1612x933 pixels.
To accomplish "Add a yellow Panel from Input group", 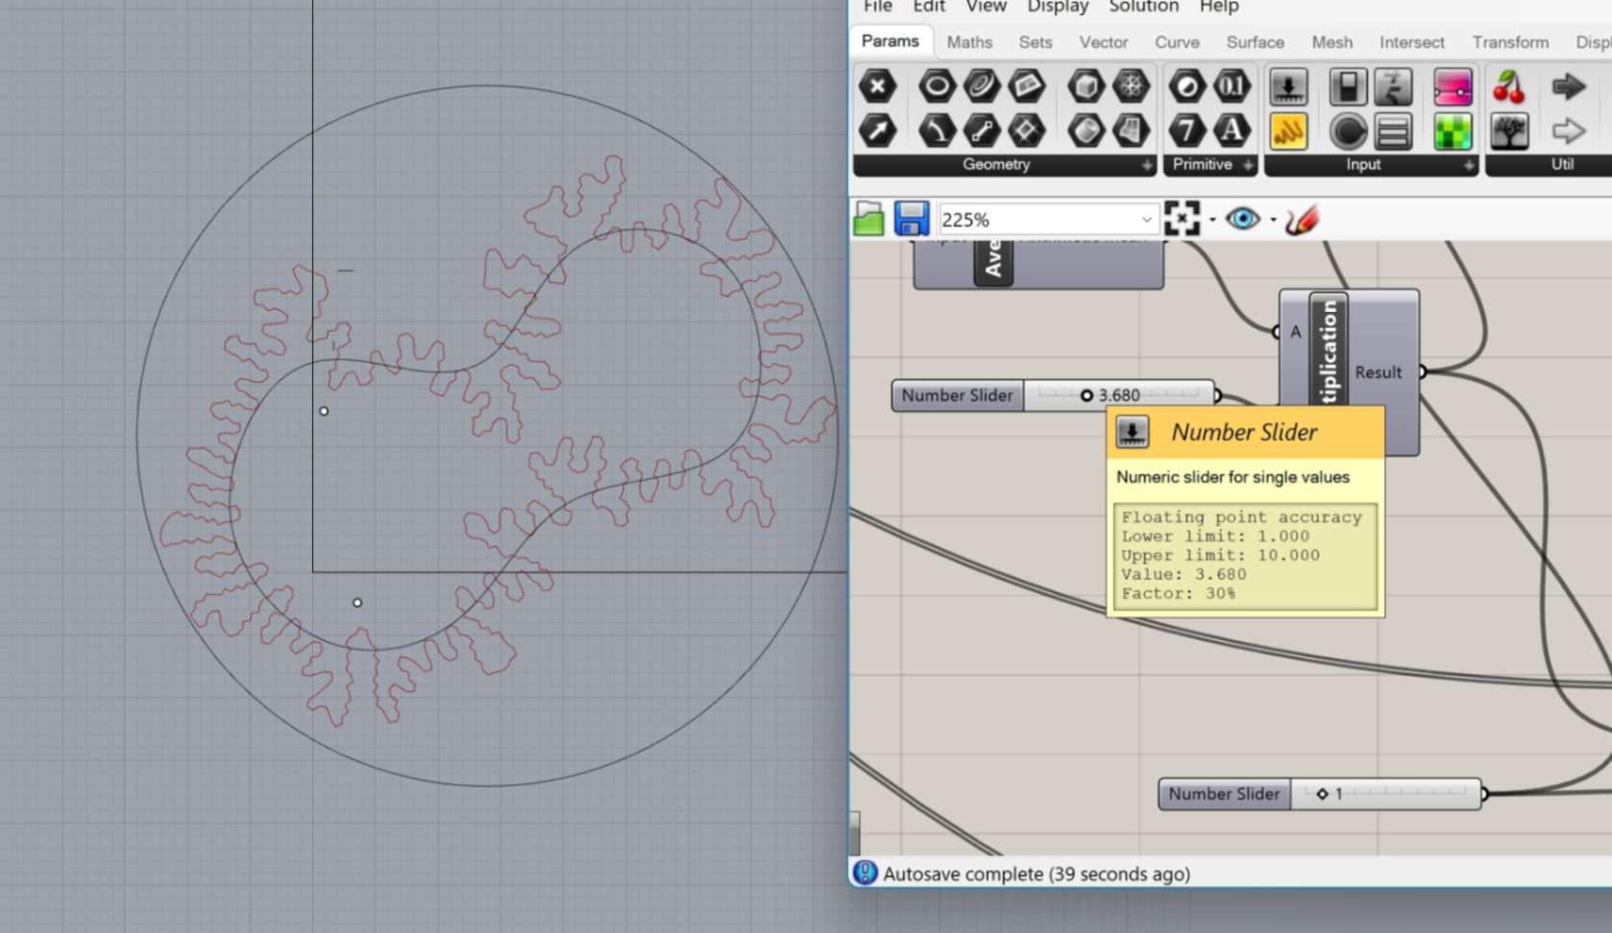I will tap(1288, 131).
